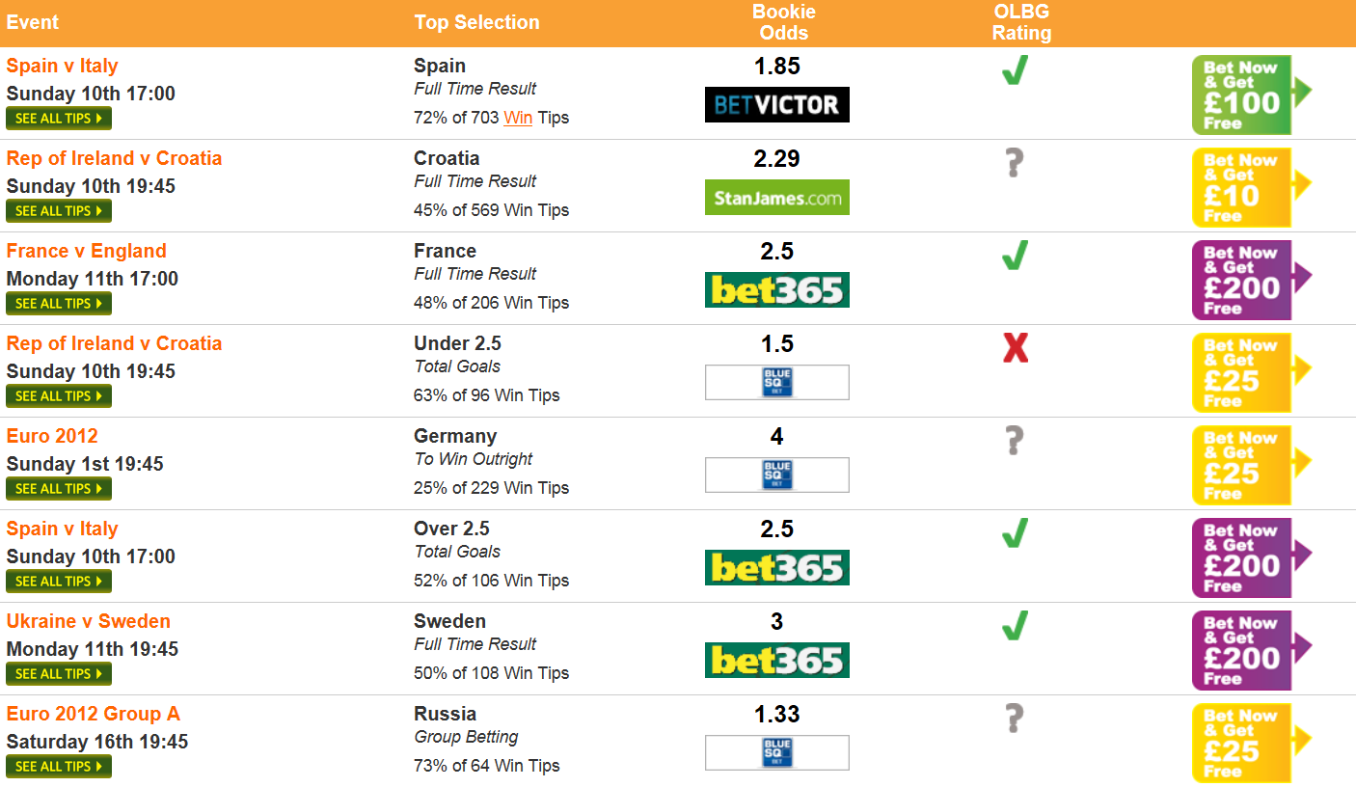Expand See All Tips for Euro 2012 Group A
Screen dimensions: 1356x787
point(59,767)
